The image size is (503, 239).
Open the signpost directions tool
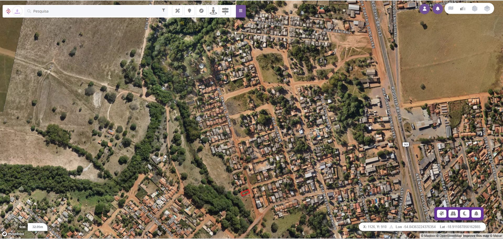pos(225,11)
